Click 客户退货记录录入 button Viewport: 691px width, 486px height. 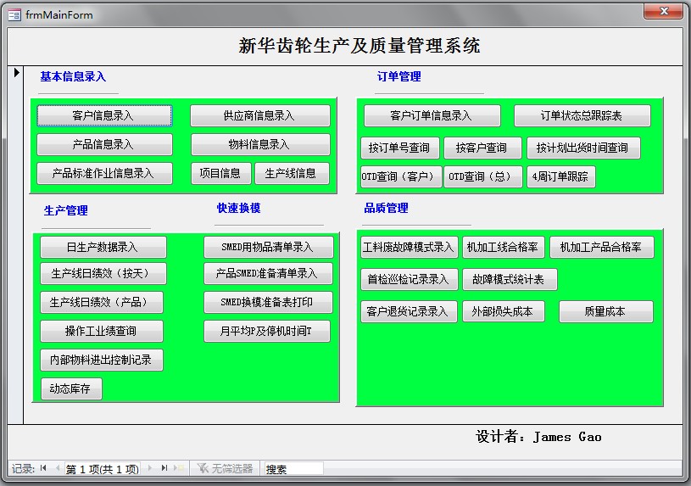(409, 311)
